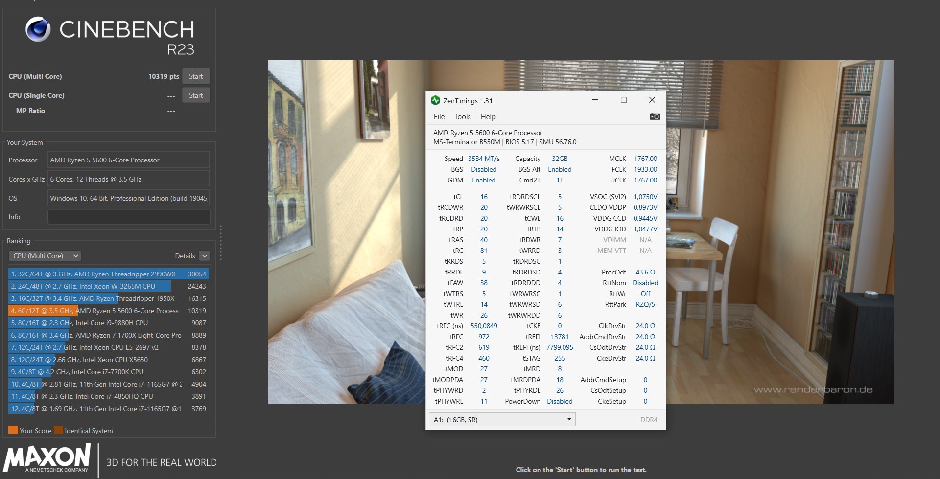This screenshot has height=479, width=940.
Task: Click the panel splitter grip dots
Action: [221, 243]
